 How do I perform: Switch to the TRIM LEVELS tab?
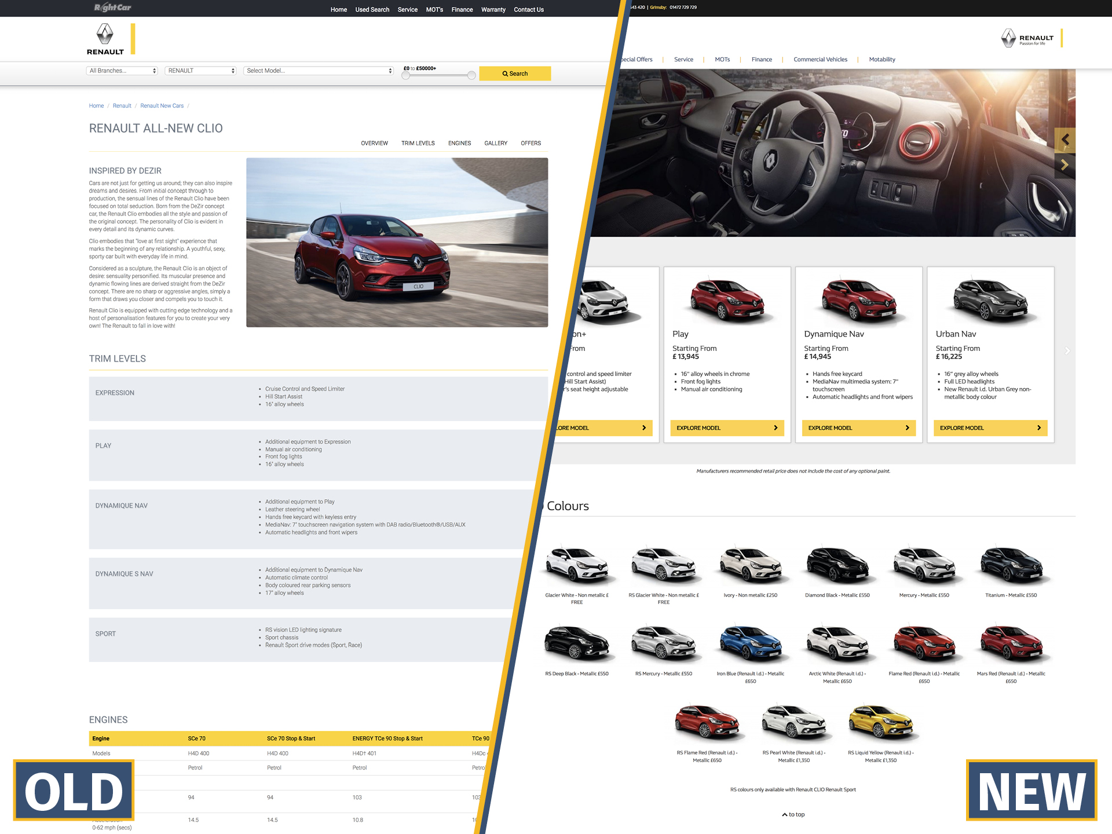click(418, 143)
